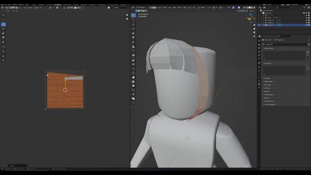
Task: Hide the highlighted object in outliner via eye
Action: tap(307, 25)
